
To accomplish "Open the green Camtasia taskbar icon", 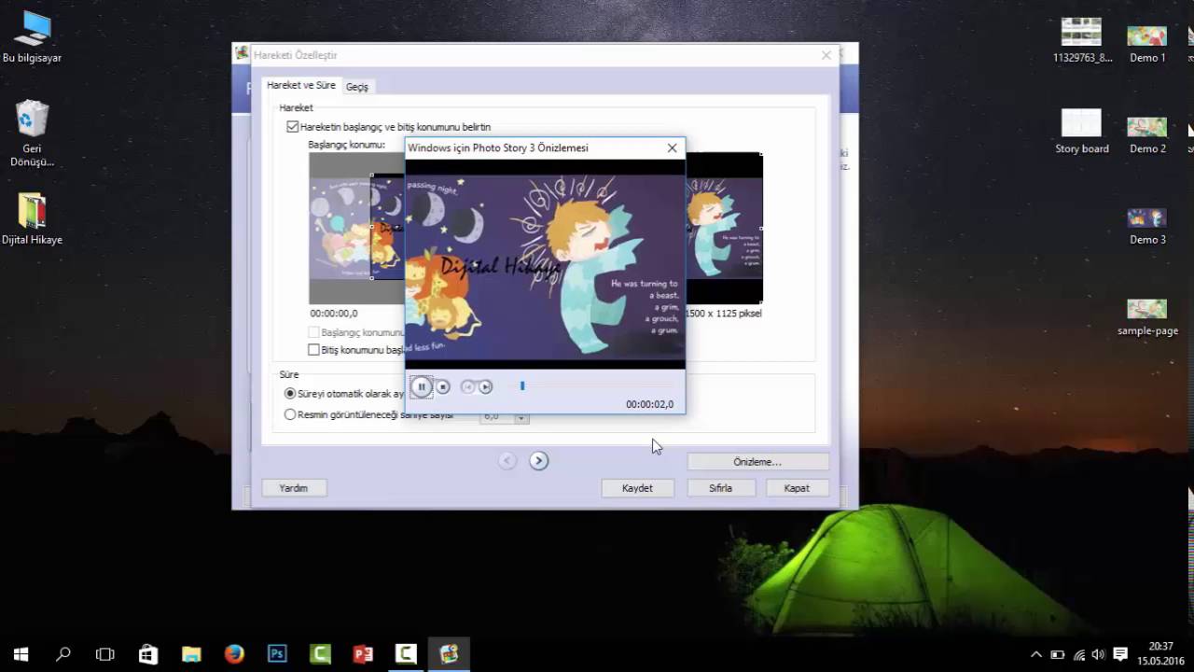I will 320,654.
